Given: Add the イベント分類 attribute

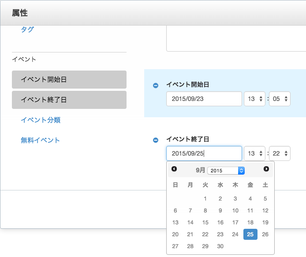Looking at the screenshot, I should [41, 120].
